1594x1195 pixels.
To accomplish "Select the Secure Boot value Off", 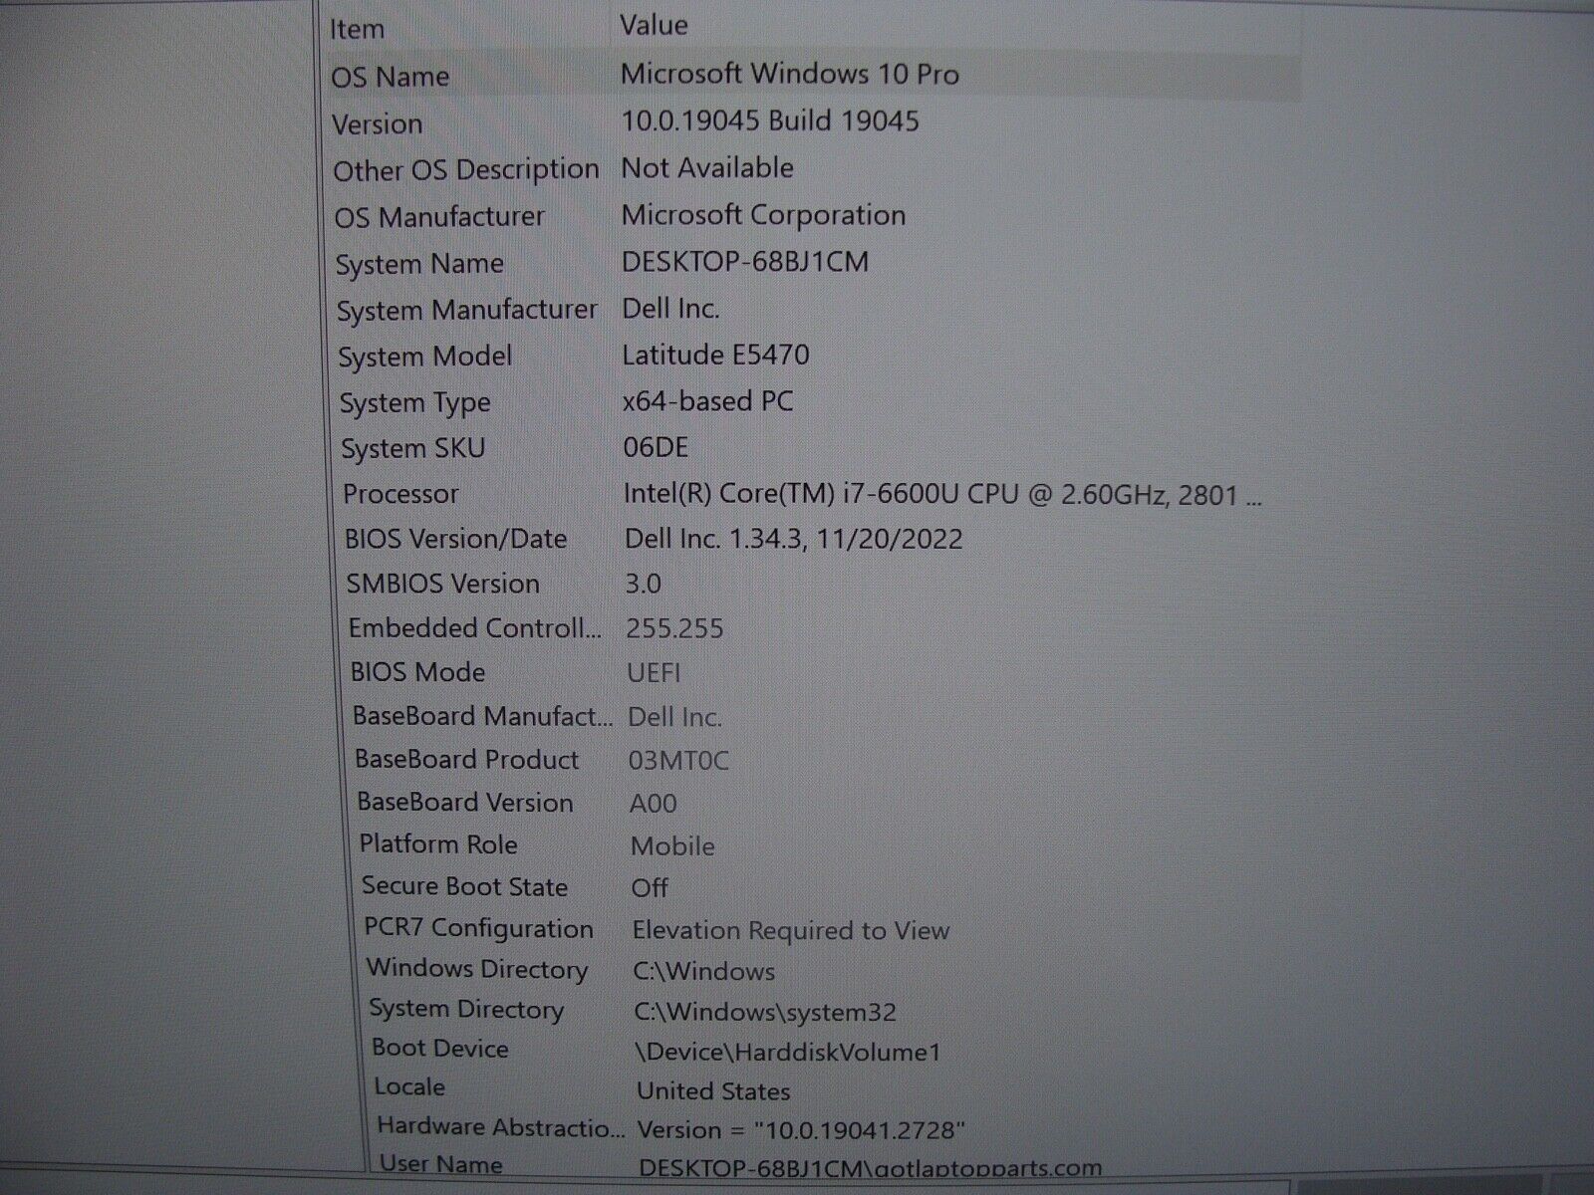I will point(650,887).
